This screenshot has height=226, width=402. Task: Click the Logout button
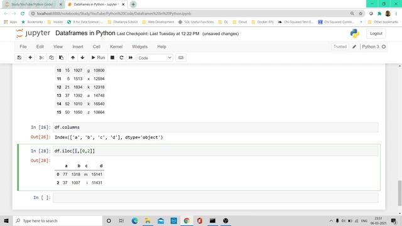coord(376,33)
